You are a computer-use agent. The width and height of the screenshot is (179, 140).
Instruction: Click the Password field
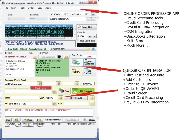[x=39, y=19]
